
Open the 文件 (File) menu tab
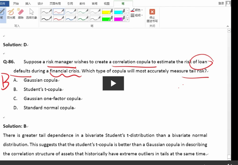tap(3, 3)
